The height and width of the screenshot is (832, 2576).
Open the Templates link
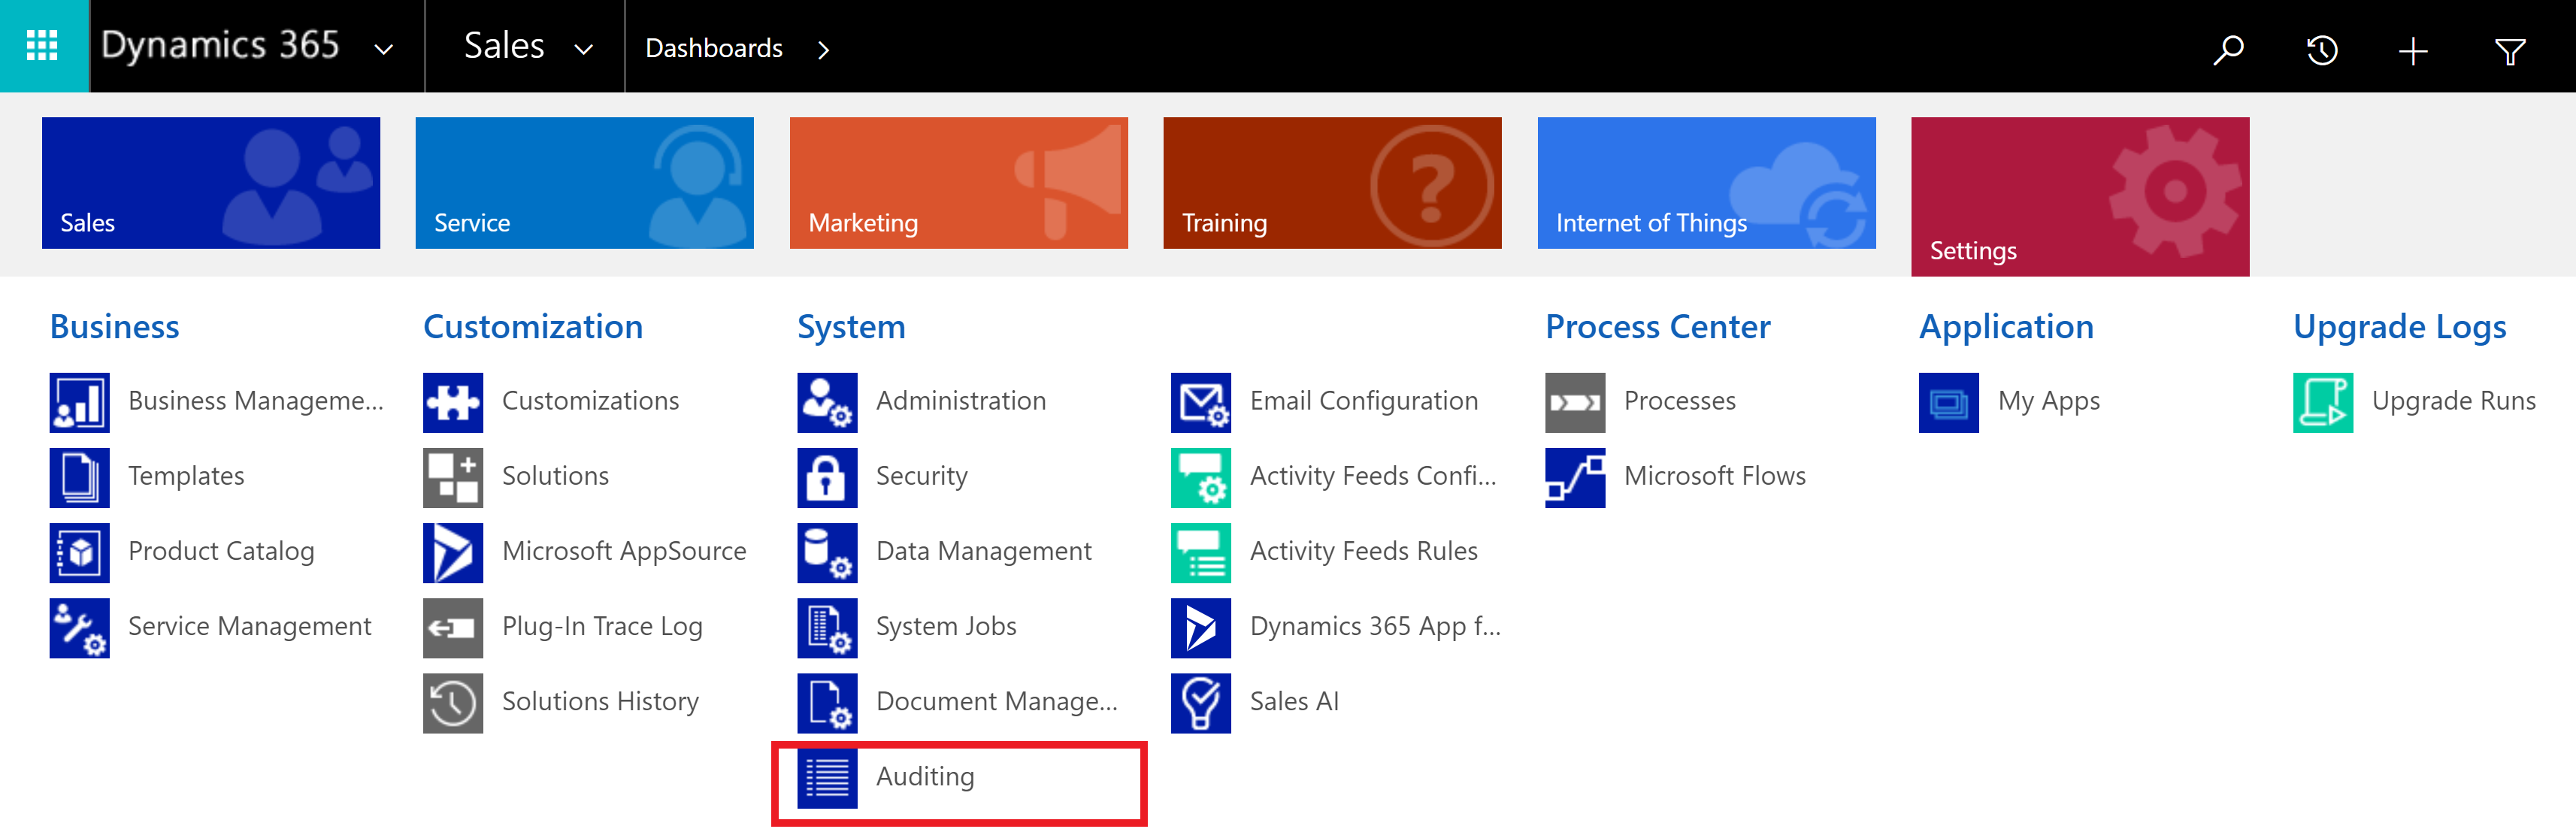(186, 477)
